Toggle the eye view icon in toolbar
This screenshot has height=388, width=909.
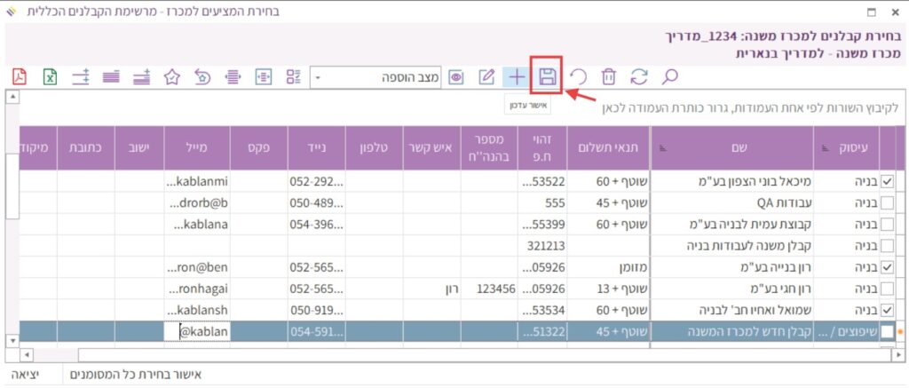[x=456, y=76]
